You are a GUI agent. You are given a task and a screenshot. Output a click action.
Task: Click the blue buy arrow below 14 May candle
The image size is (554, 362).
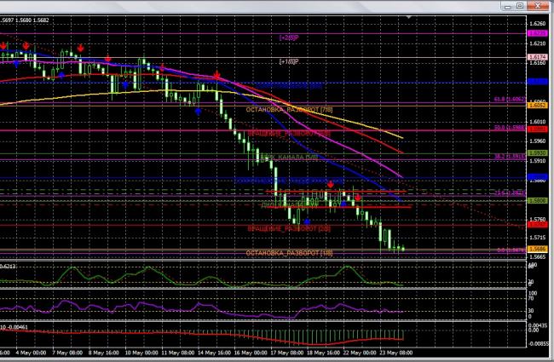(198, 110)
